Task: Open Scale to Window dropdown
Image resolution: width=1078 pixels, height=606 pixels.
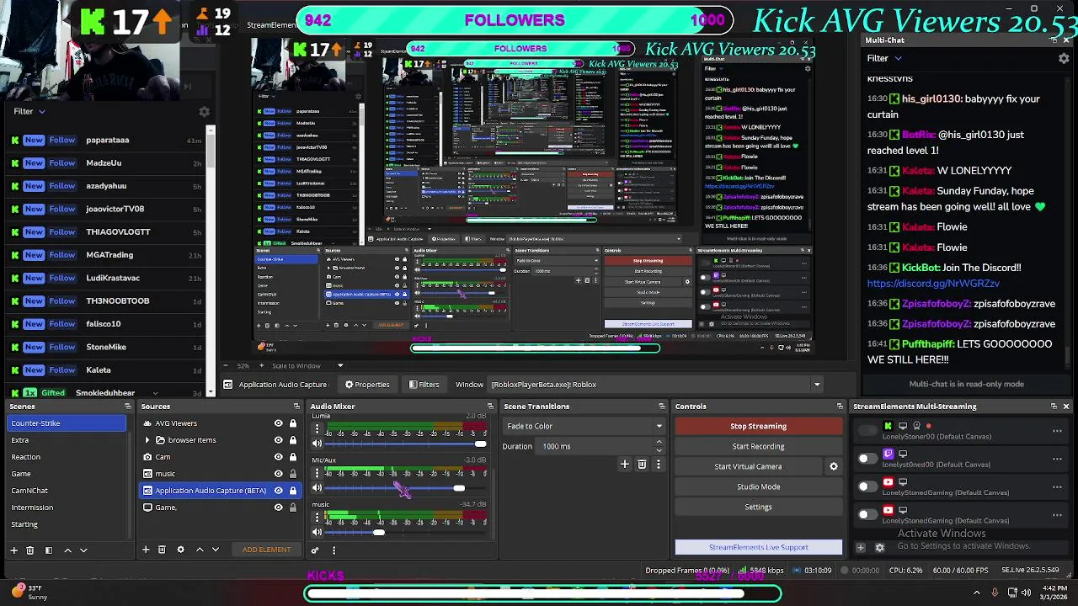Action: 307,366
